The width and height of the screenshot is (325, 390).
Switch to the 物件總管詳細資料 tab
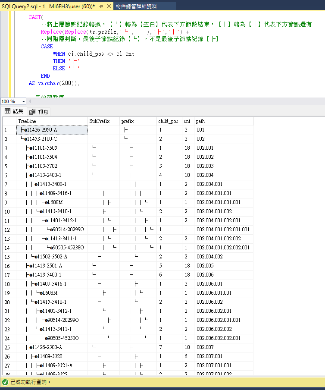(x=136, y=6)
